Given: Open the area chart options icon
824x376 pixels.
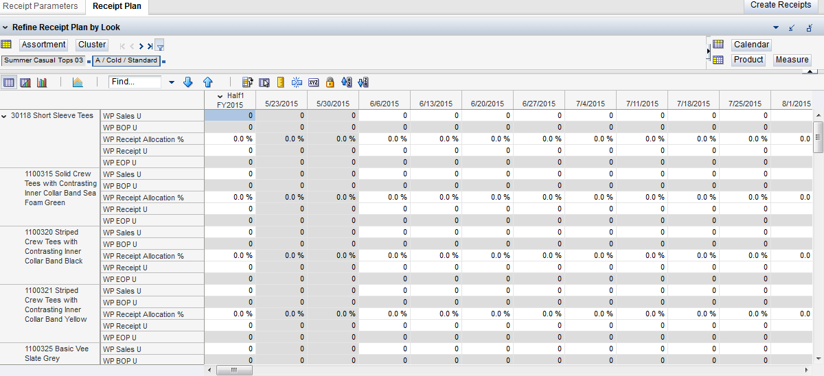Looking at the screenshot, I should pos(78,82).
